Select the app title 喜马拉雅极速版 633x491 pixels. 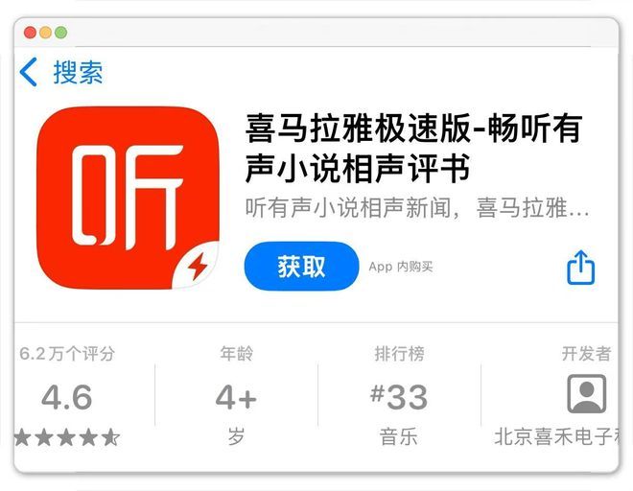358,129
